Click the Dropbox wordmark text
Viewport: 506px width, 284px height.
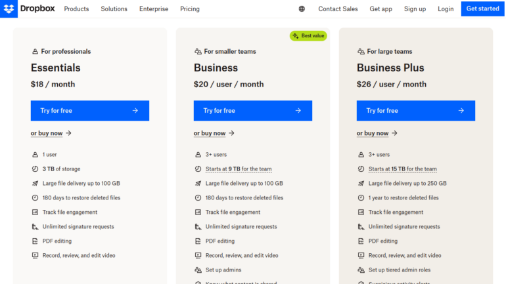37,9
